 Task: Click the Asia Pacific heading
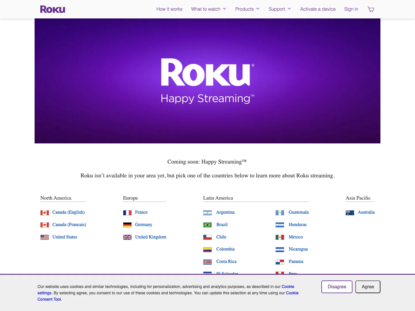pos(358,198)
